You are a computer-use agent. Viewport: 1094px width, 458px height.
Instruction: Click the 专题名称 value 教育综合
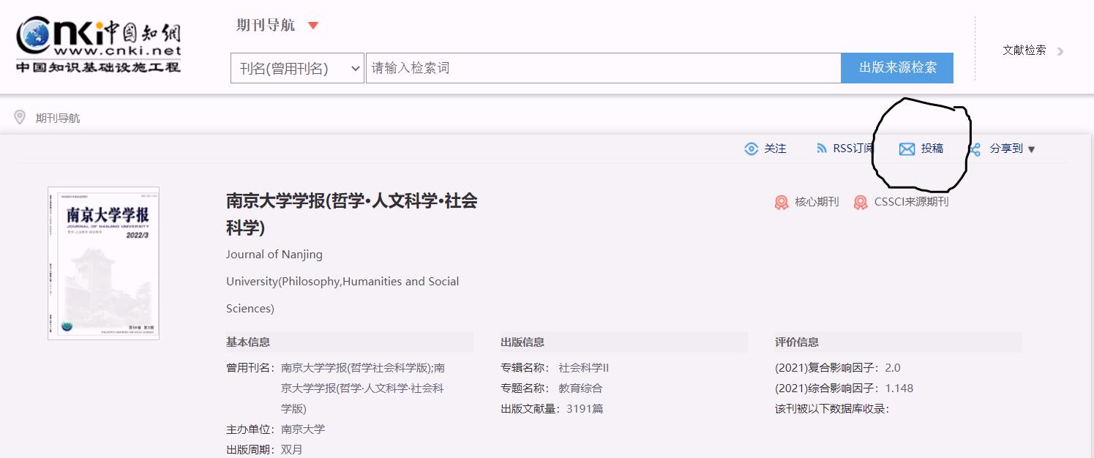(x=580, y=388)
